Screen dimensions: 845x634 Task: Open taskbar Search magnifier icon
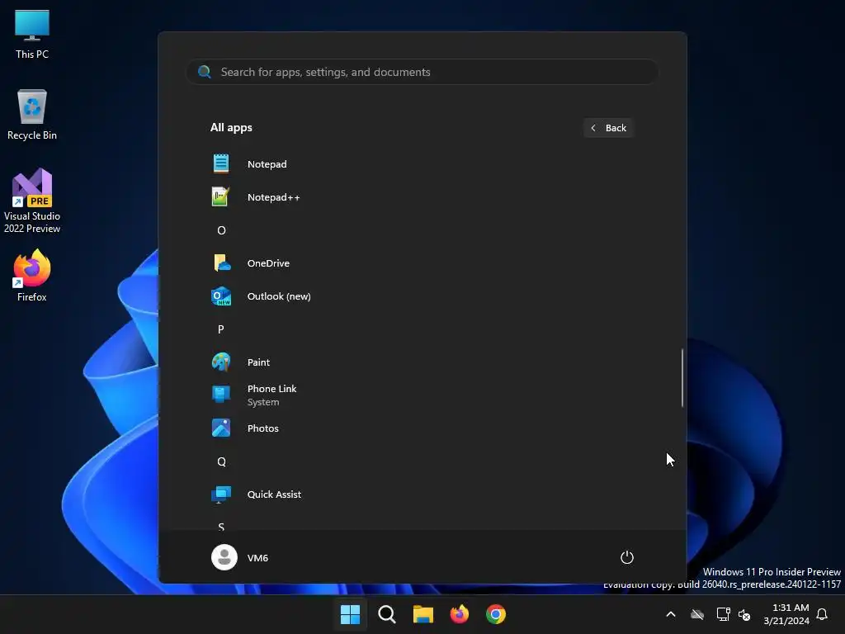pos(386,614)
